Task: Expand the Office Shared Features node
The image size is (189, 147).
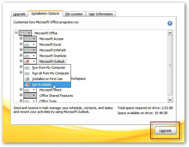Action: click(21, 95)
